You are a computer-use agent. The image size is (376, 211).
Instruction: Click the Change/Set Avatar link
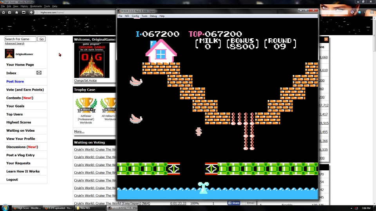click(x=85, y=81)
